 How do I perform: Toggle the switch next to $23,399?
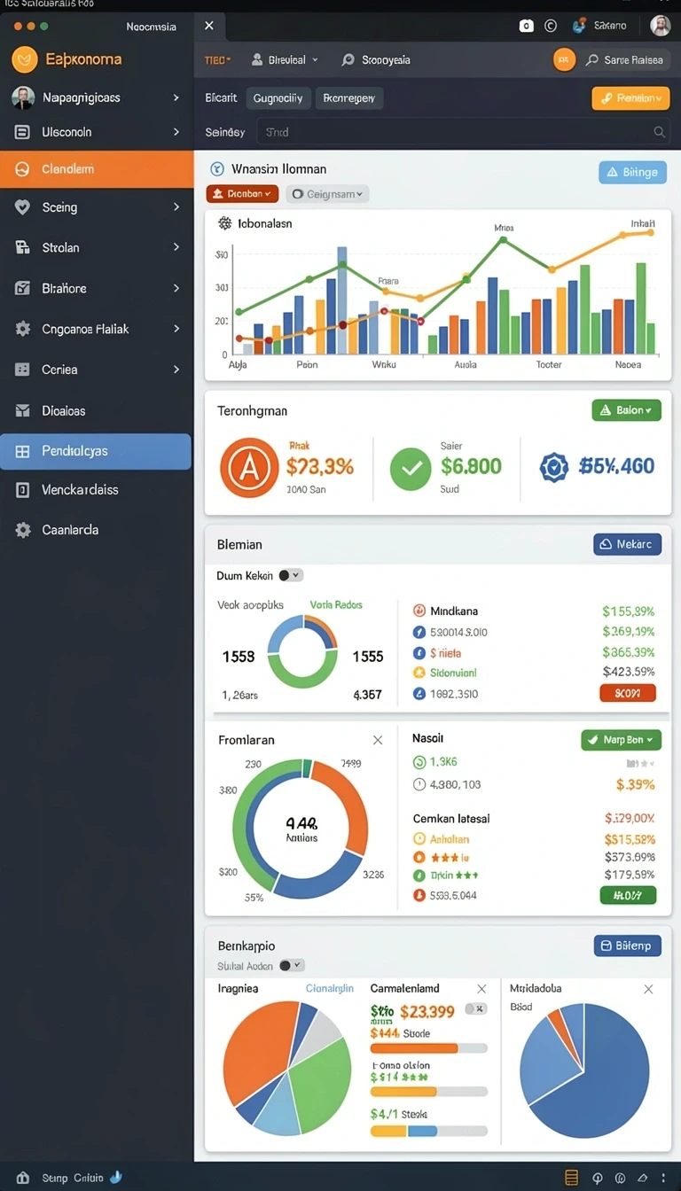click(476, 1008)
